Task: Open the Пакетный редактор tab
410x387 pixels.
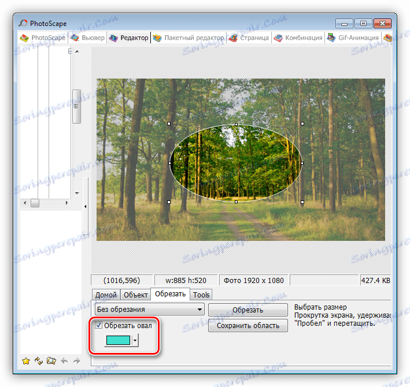Action: 189,38
